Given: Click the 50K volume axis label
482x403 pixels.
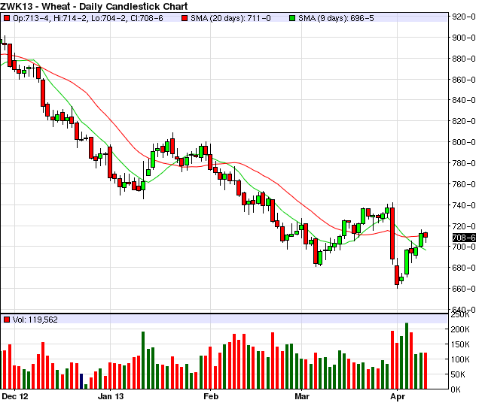Looking at the screenshot, I should [458, 374].
